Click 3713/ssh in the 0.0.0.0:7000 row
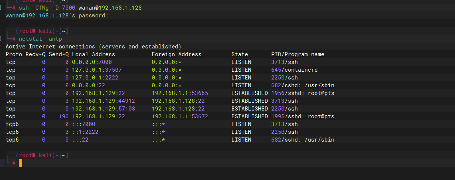This screenshot has width=455, height=180. click(x=285, y=62)
